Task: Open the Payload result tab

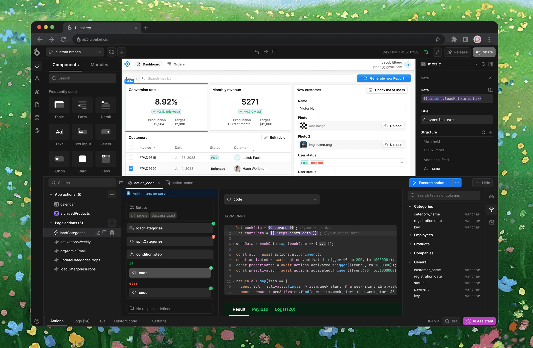Action: 260,309
